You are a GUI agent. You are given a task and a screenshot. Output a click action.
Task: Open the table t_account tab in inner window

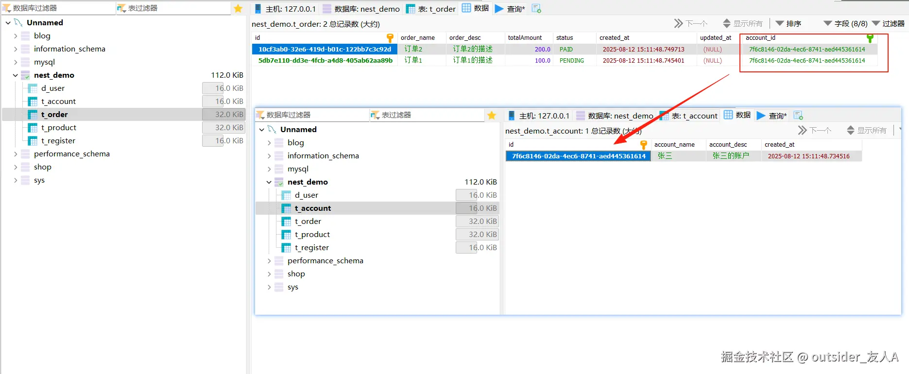tap(688, 116)
